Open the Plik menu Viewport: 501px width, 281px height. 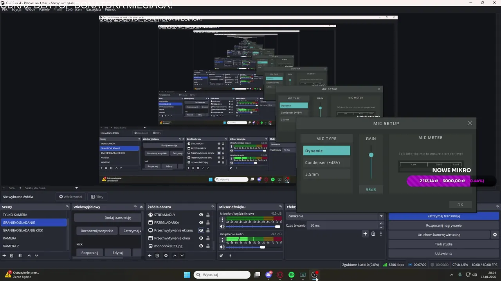(5, 9)
